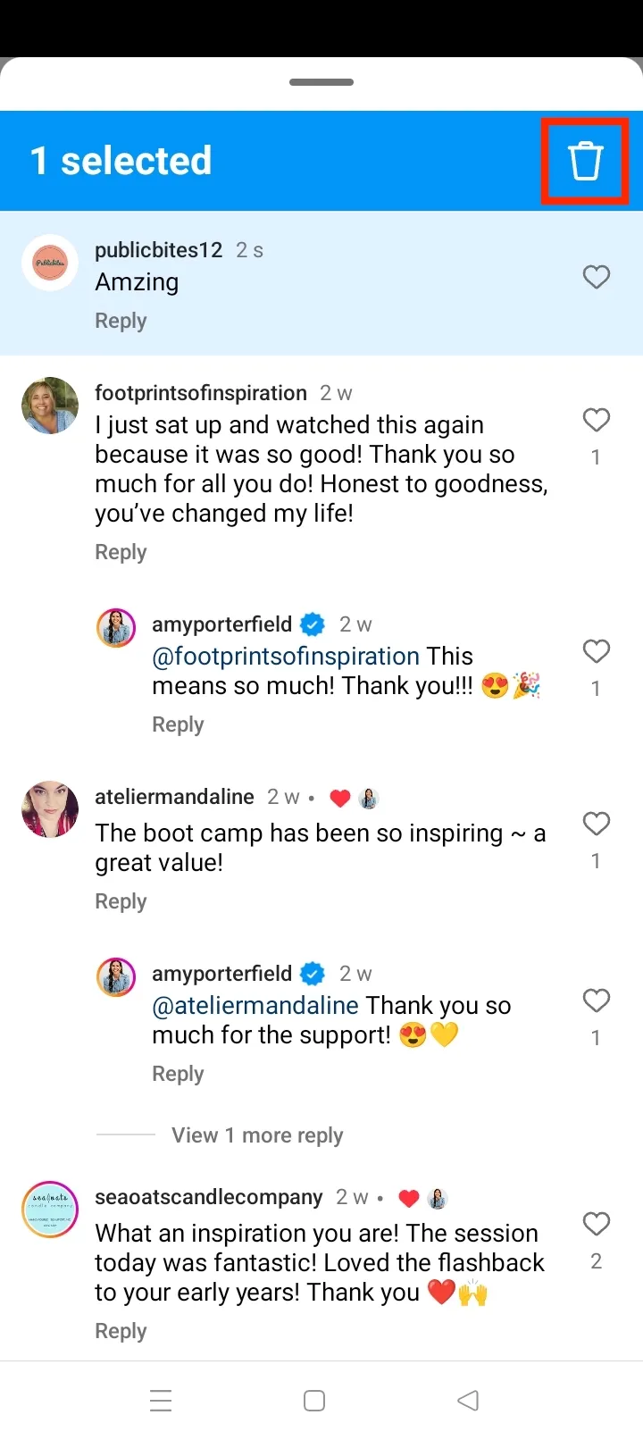This screenshot has width=643, height=1440.
Task: Like footprintsofinspiration's comment with heart
Action: click(x=597, y=421)
